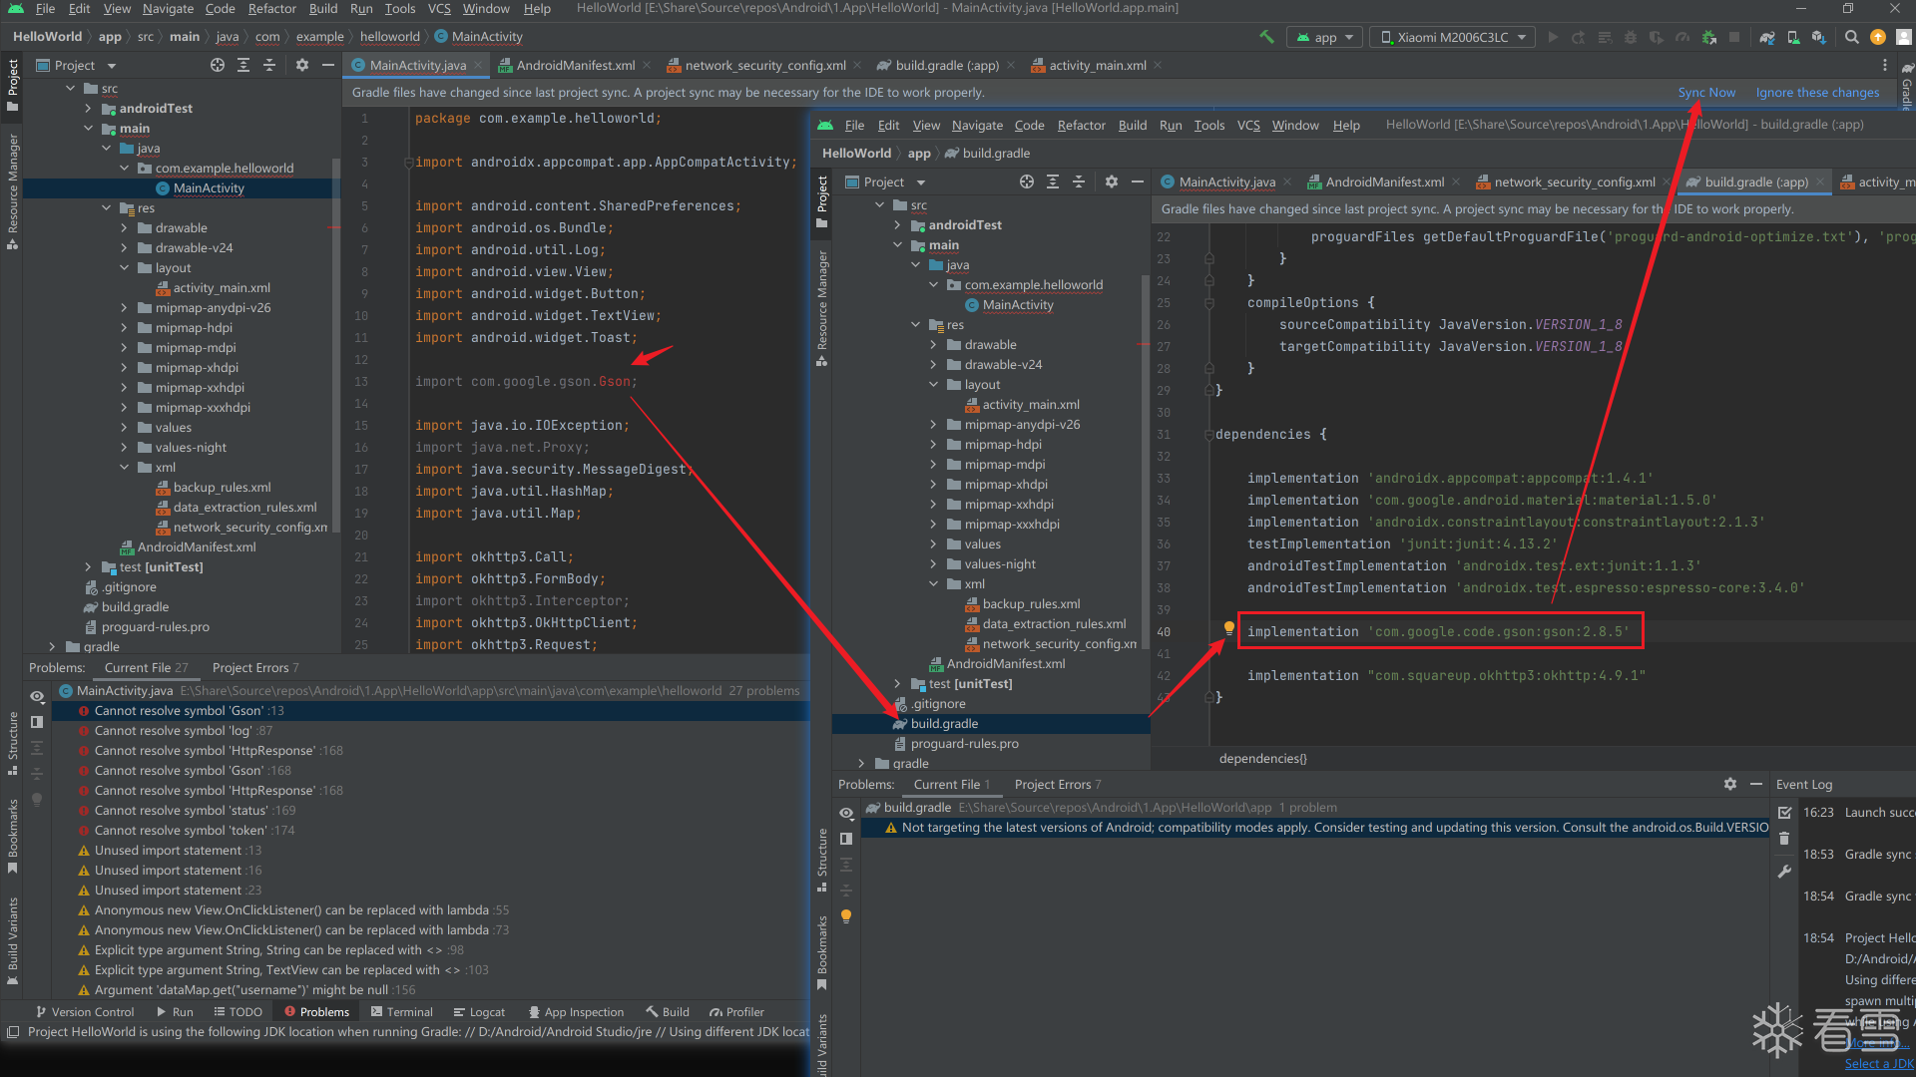Open SDK Manager icon in main toolbar
This screenshot has height=1077, width=1916.
1818,37
